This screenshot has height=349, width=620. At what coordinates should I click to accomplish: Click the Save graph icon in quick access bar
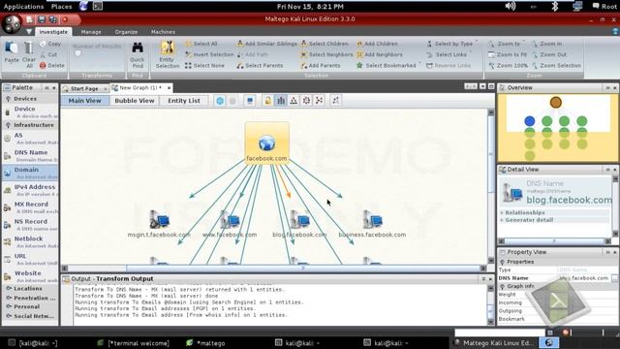coord(42,19)
